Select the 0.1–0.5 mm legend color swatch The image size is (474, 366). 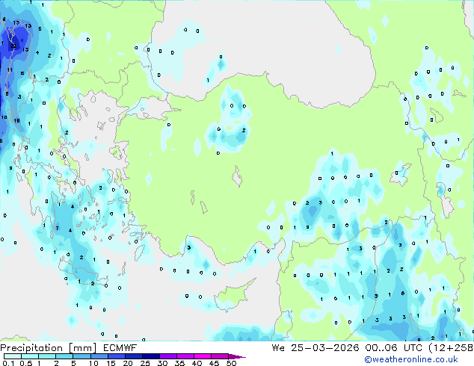(x=13, y=356)
